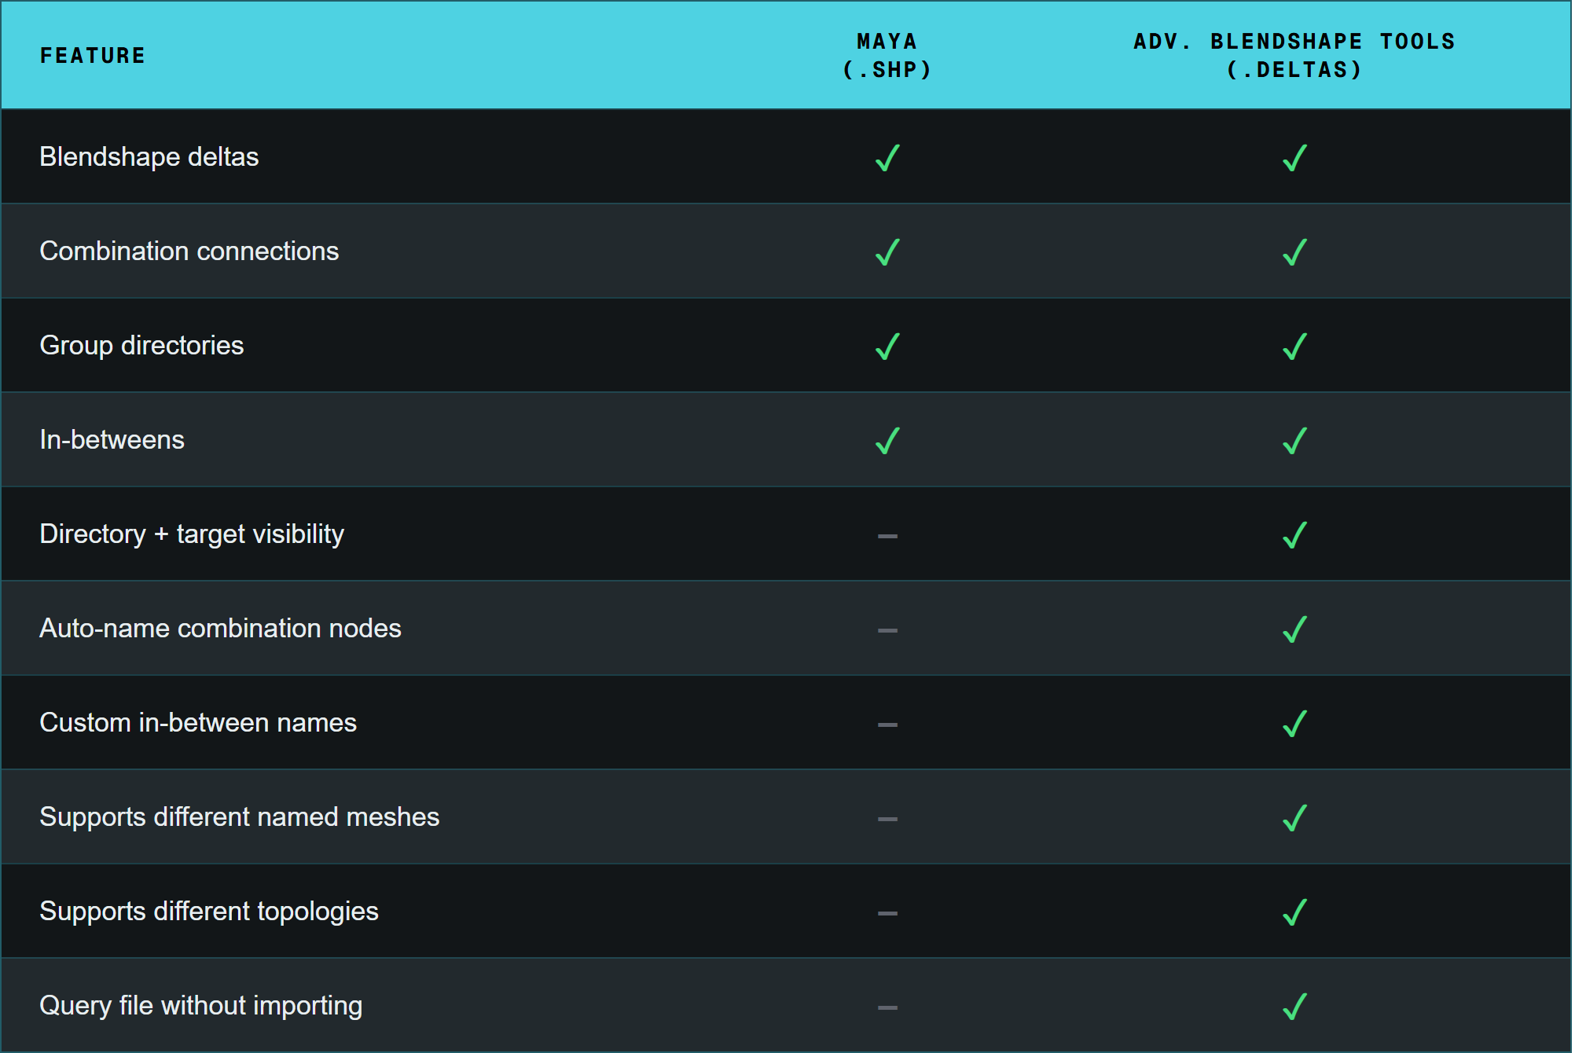The height and width of the screenshot is (1053, 1575).
Task: Click the MAYA (.SHP) column header
Action: (887, 56)
